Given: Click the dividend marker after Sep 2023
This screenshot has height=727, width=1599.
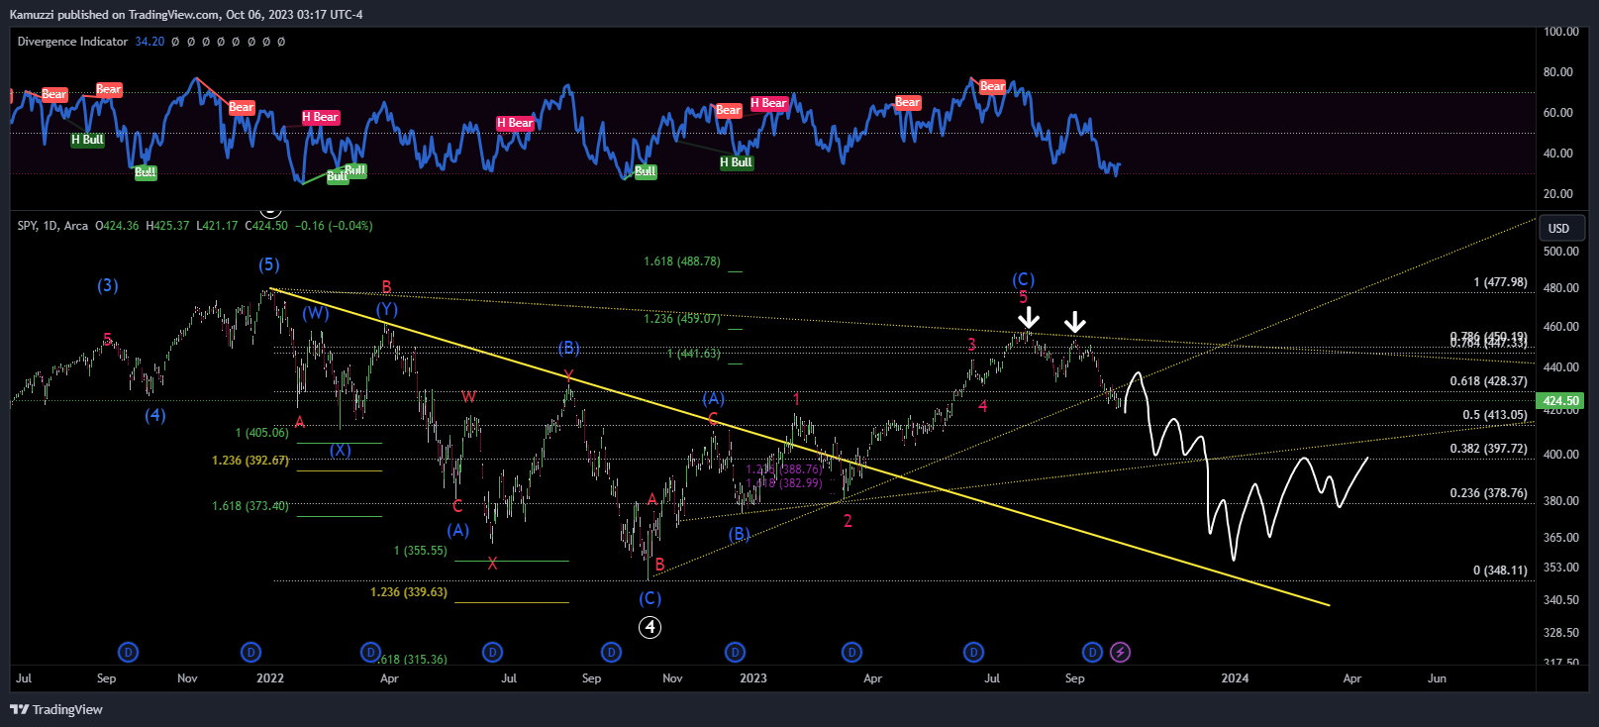Looking at the screenshot, I should pyautogui.click(x=1092, y=652).
